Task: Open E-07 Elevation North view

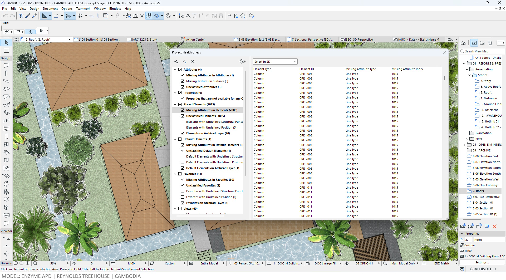Action: click(x=486, y=162)
